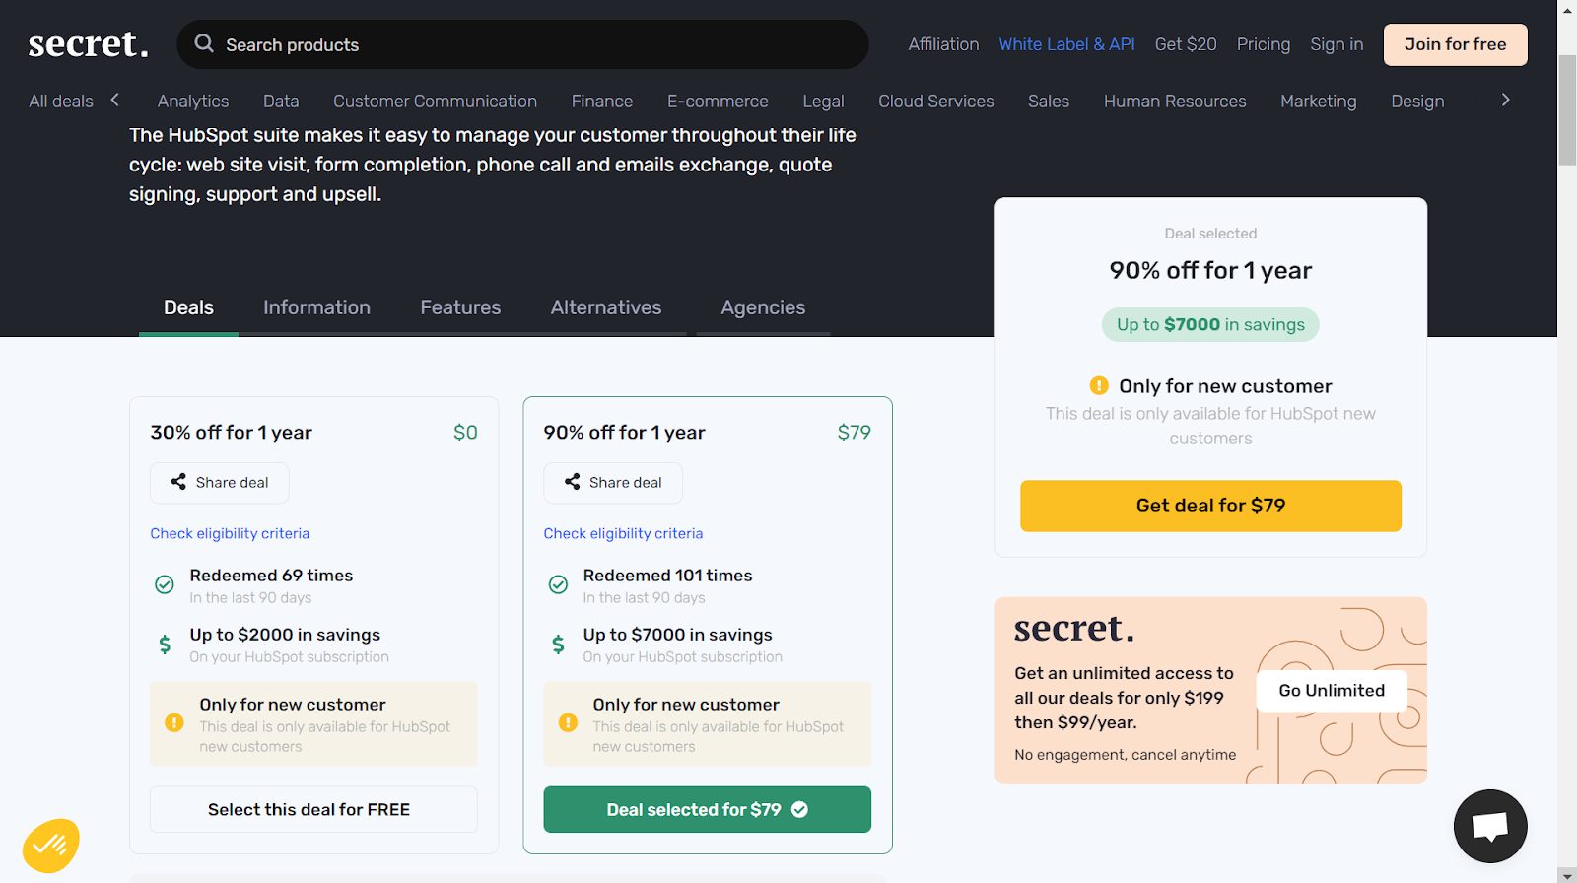Screen dimensions: 1577x883
Task: Open the chat support bubble
Action: point(1490,826)
